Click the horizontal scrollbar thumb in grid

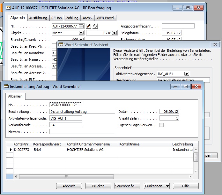click(66, 176)
